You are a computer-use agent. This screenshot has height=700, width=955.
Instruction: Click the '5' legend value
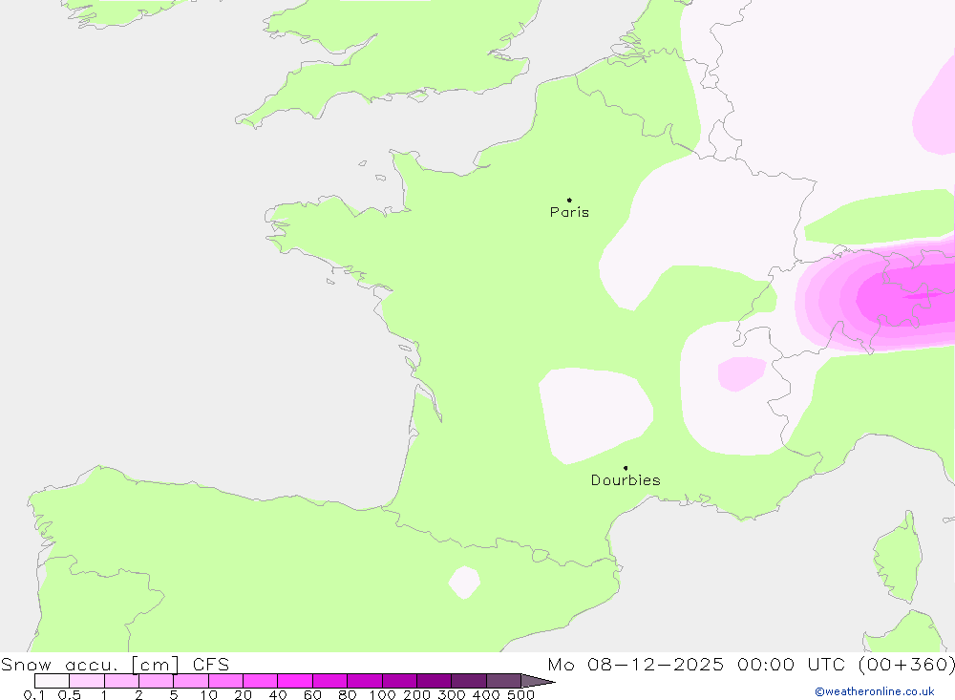coord(174,694)
